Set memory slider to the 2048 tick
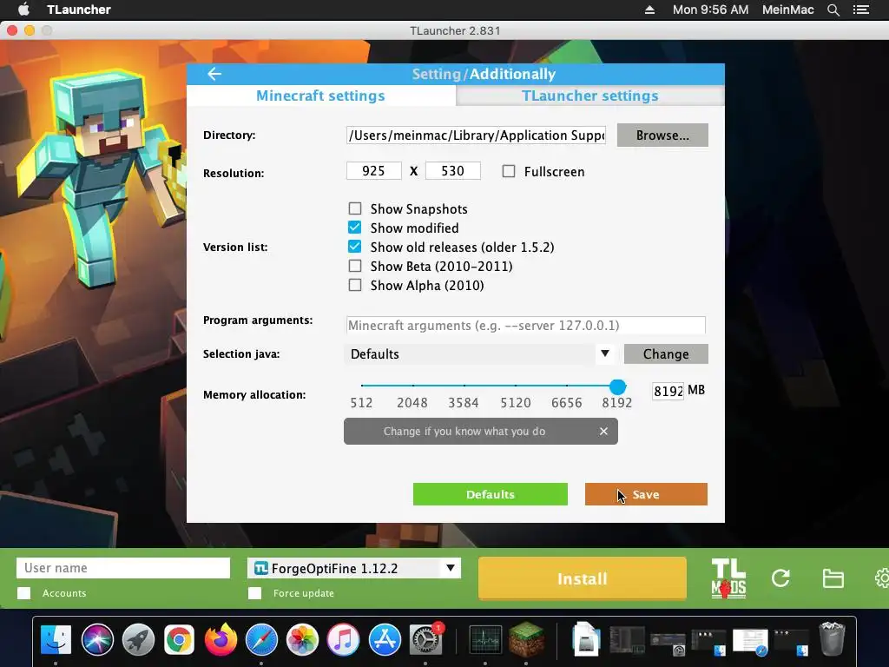Screen dimensions: 889x667 tap(412, 386)
